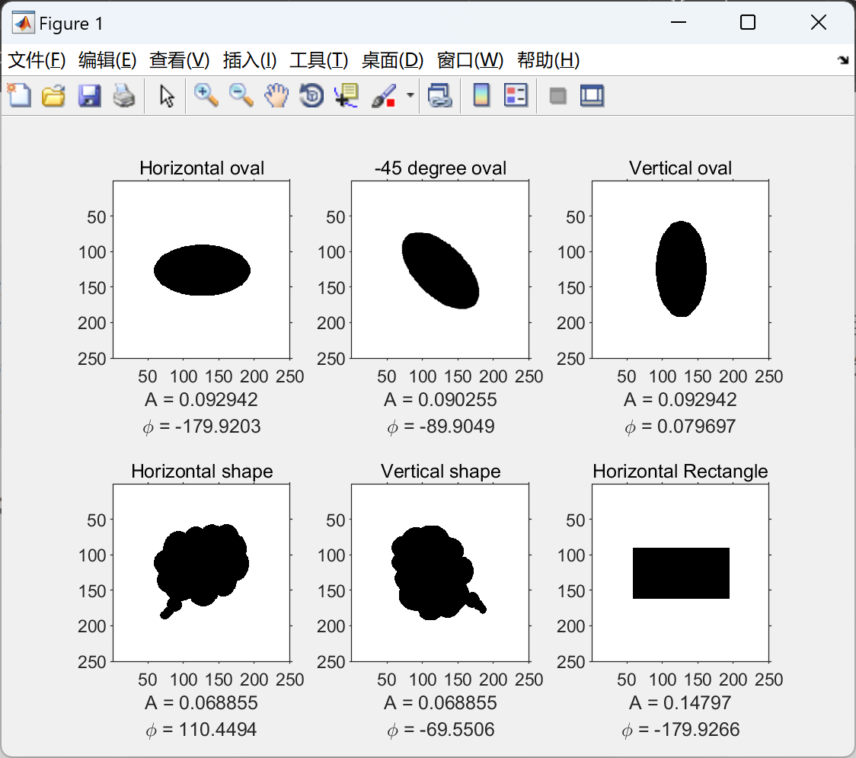Click the phi value '-89.9049'
Viewport: 856px width, 758px height.
pyautogui.click(x=457, y=427)
